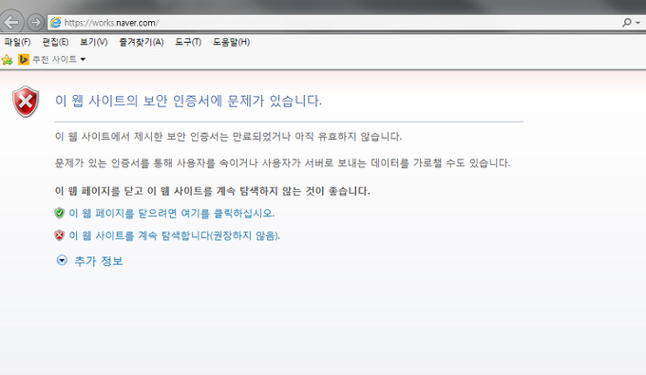Open the 도구(T) menu
The width and height of the screenshot is (646, 375).
coord(188,42)
